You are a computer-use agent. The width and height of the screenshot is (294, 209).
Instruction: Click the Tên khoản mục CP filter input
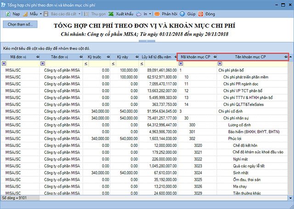255,64
